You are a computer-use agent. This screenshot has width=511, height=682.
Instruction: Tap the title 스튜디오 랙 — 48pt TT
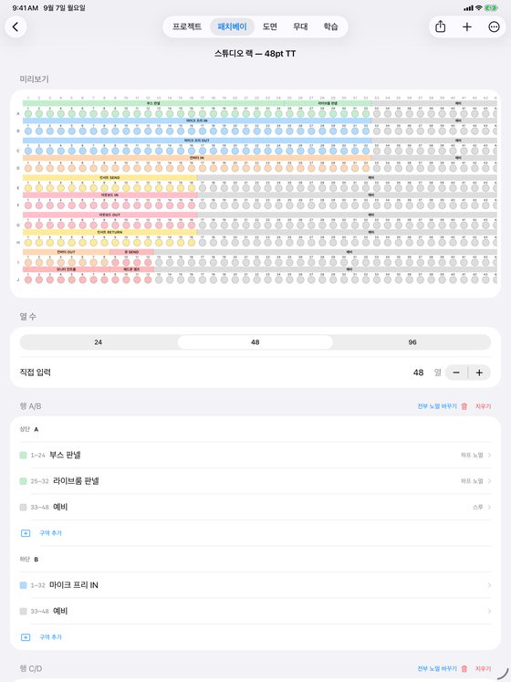click(255, 54)
